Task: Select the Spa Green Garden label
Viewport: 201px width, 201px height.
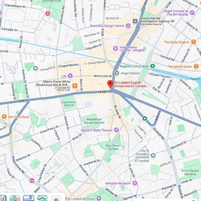Action: point(113,147)
